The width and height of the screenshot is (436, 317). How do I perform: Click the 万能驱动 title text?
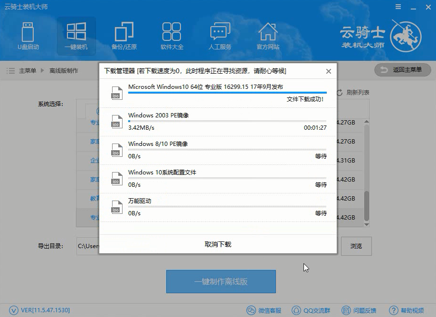click(x=140, y=201)
